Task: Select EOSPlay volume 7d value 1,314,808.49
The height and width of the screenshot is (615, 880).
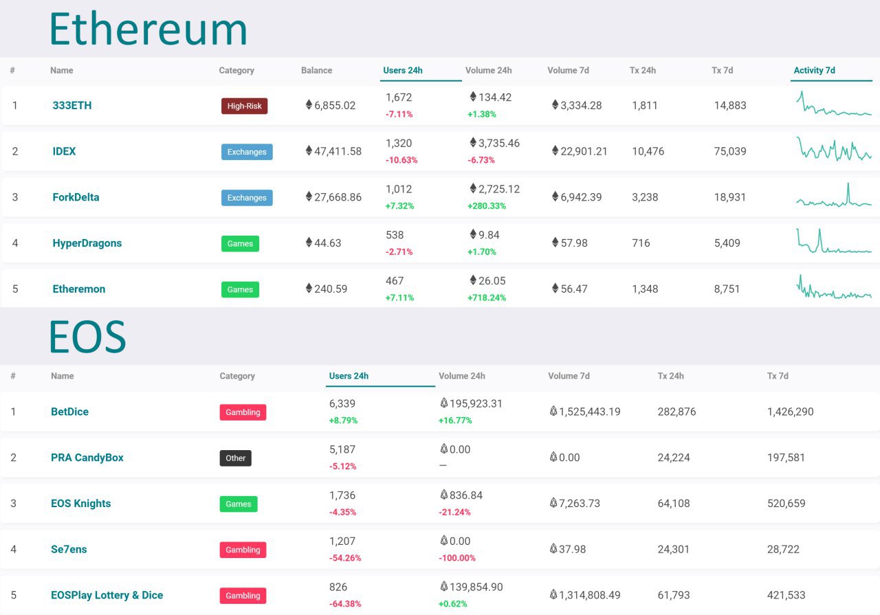Action: click(590, 595)
